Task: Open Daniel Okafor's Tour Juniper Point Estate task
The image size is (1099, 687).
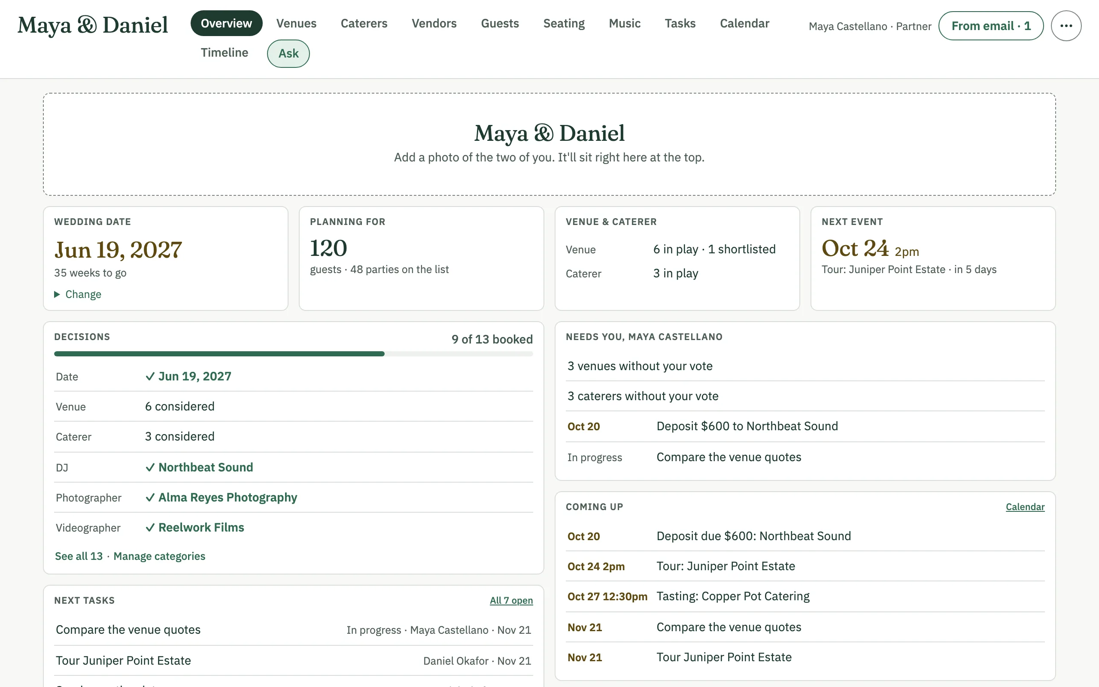Action: point(293,661)
